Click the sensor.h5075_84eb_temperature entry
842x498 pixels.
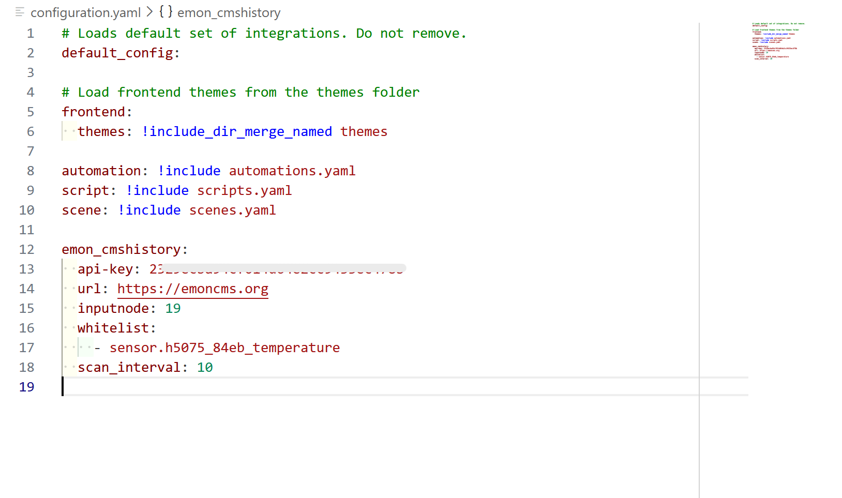pos(224,348)
